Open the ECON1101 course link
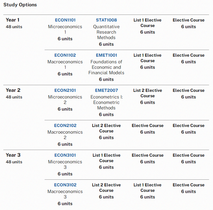 (65, 20)
